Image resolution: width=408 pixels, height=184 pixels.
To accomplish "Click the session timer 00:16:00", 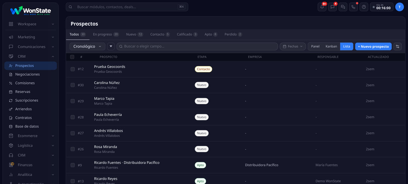I will [x=382, y=7].
